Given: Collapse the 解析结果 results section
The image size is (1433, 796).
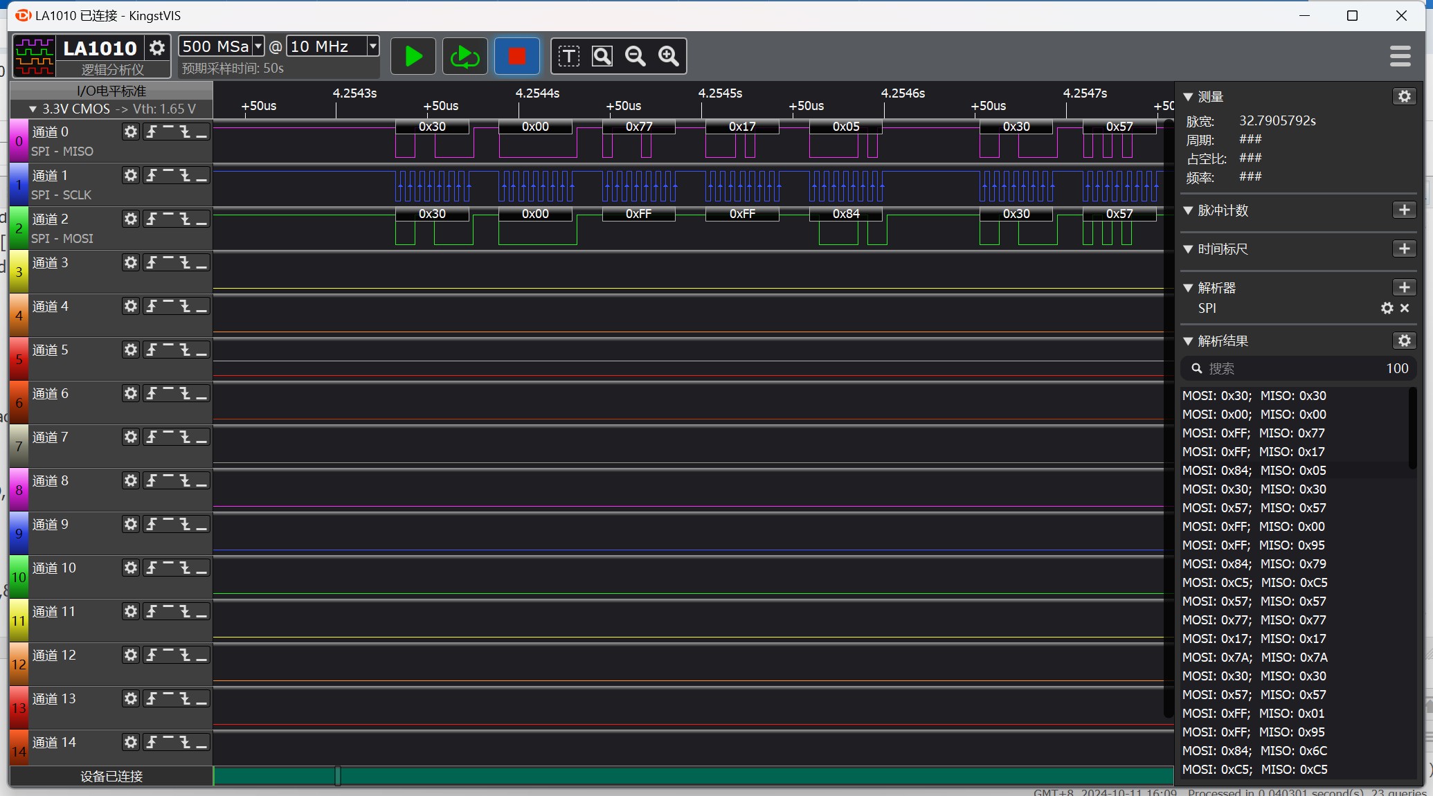Looking at the screenshot, I should click(1189, 341).
